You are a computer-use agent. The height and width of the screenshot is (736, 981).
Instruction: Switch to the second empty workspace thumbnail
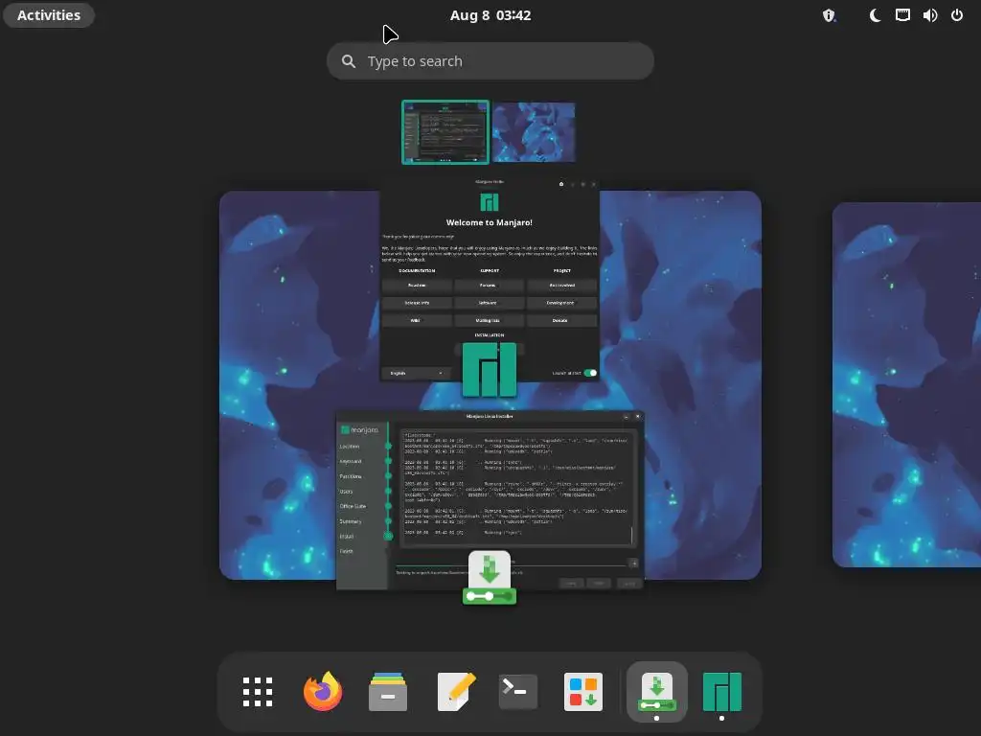click(534, 132)
